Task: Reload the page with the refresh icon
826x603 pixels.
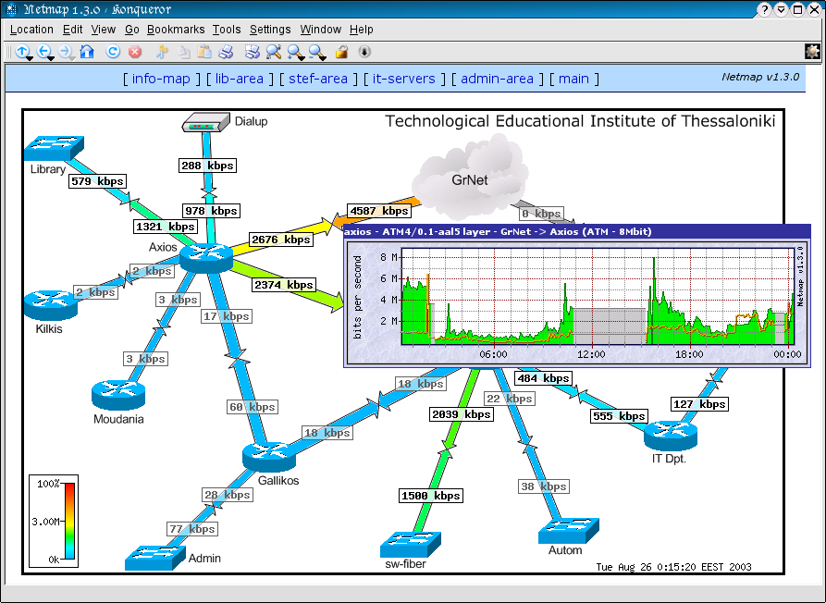Action: pyautogui.click(x=113, y=52)
